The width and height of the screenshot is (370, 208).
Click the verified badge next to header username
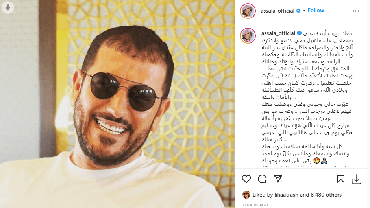298,11
